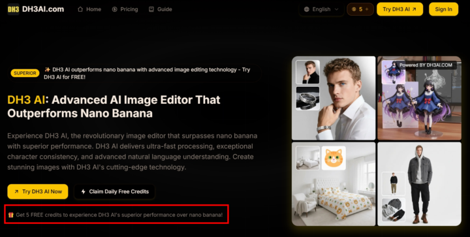The width and height of the screenshot is (470, 237).
Task: Expand the English language dropdown
Action: 321,9
